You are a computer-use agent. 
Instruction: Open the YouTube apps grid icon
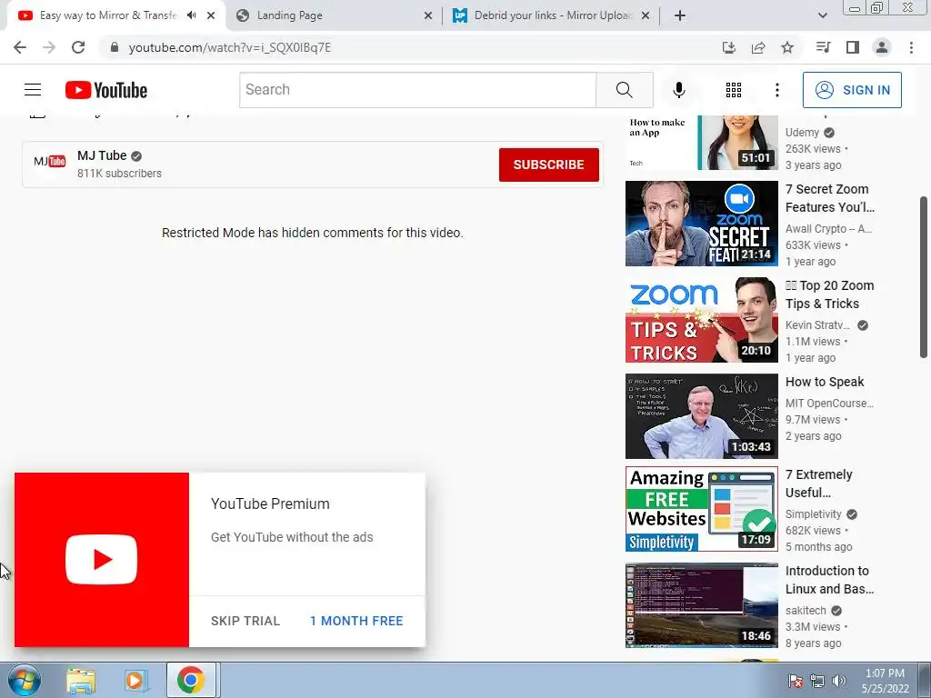click(x=734, y=90)
